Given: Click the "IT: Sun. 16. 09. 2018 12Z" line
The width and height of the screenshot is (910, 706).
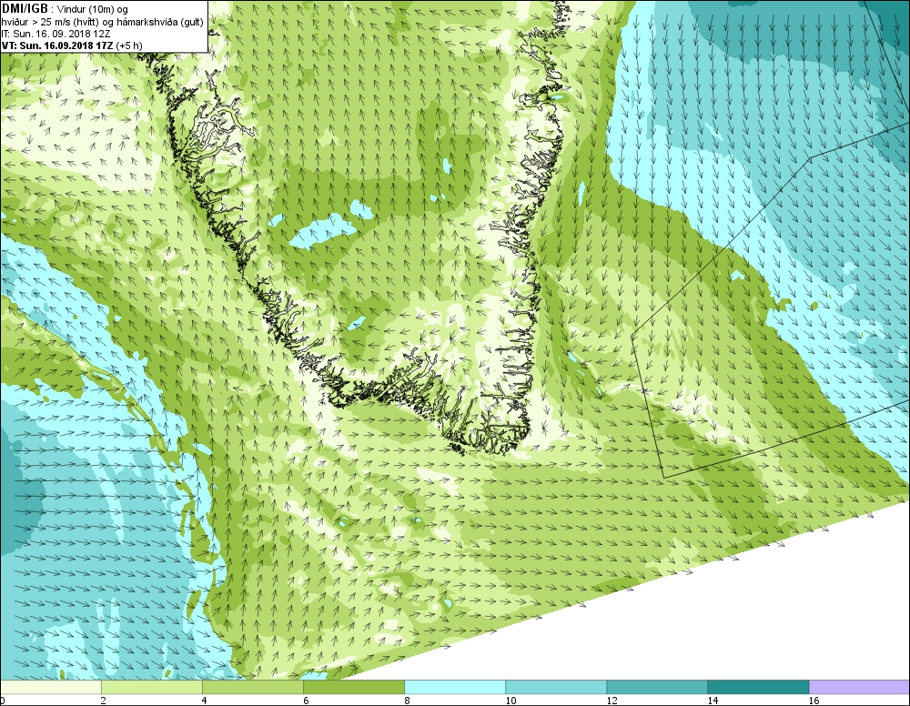Looking at the screenshot, I should tap(56, 34).
